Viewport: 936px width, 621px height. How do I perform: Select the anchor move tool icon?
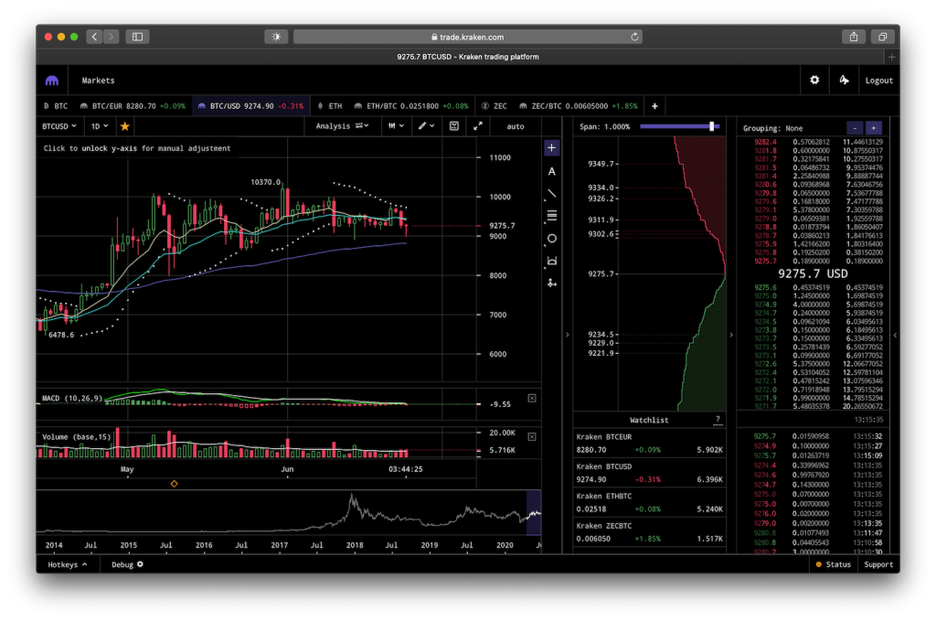pyautogui.click(x=551, y=283)
